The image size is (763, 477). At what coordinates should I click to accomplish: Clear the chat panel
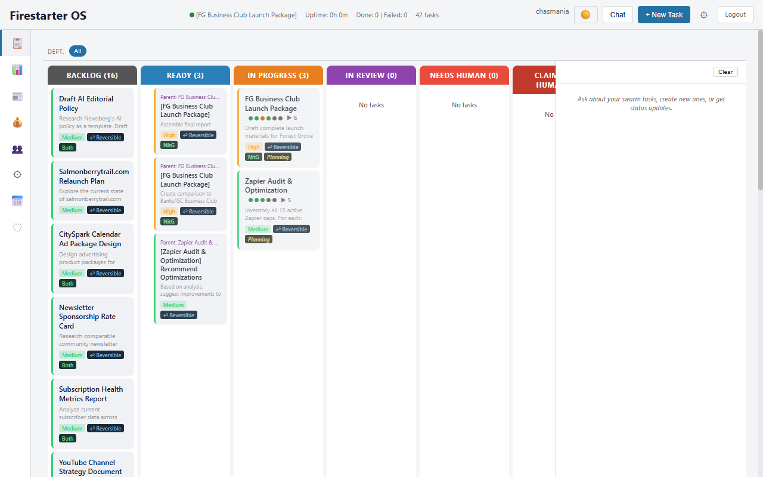[725, 72]
